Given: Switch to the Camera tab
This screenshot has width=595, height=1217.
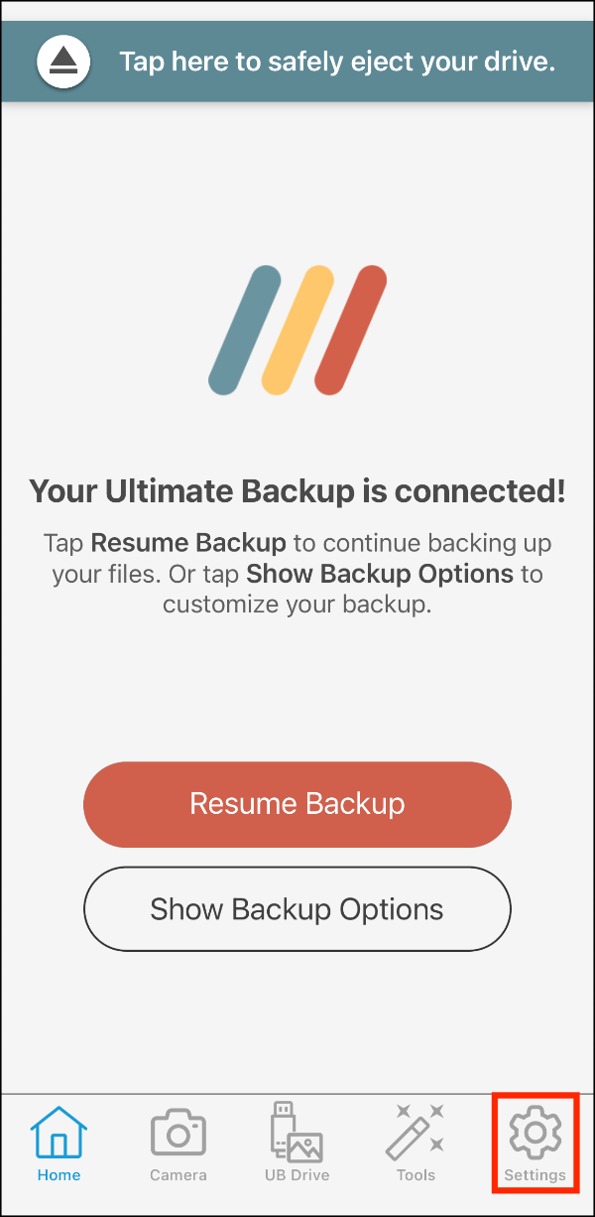Looking at the screenshot, I should coord(178,1144).
